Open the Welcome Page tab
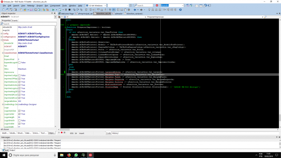 click(x=66, y=13)
